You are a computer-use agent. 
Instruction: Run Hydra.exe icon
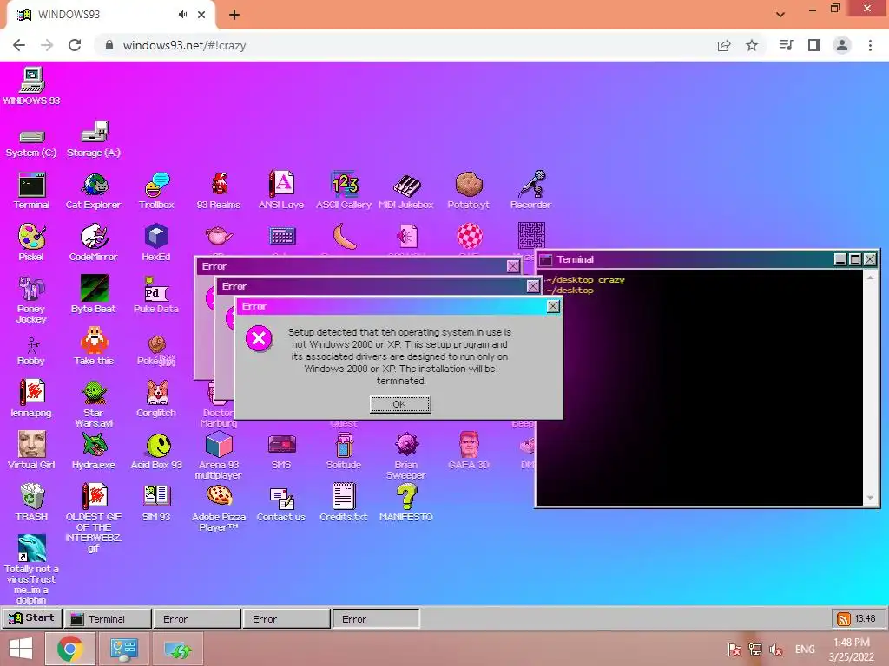(x=94, y=450)
